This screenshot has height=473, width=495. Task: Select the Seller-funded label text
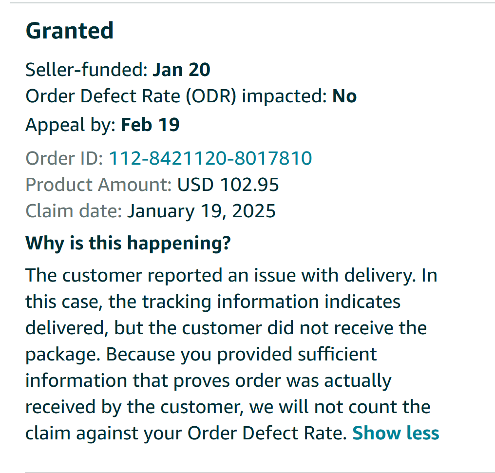87,70
